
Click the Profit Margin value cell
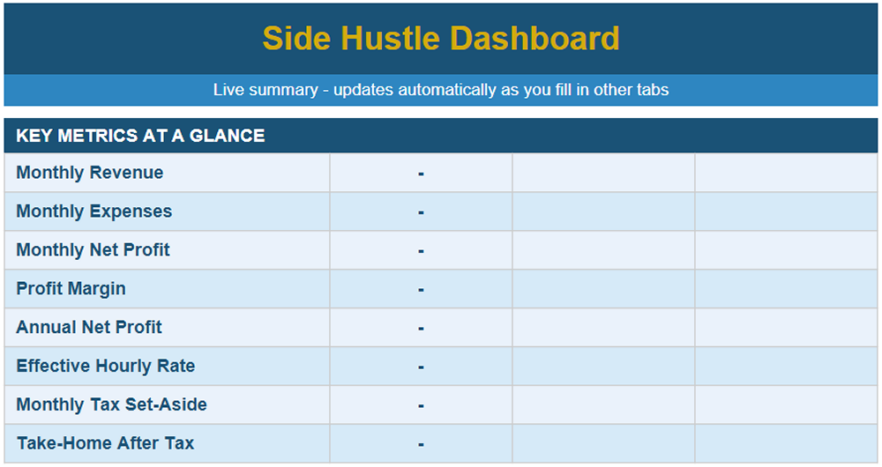point(421,289)
